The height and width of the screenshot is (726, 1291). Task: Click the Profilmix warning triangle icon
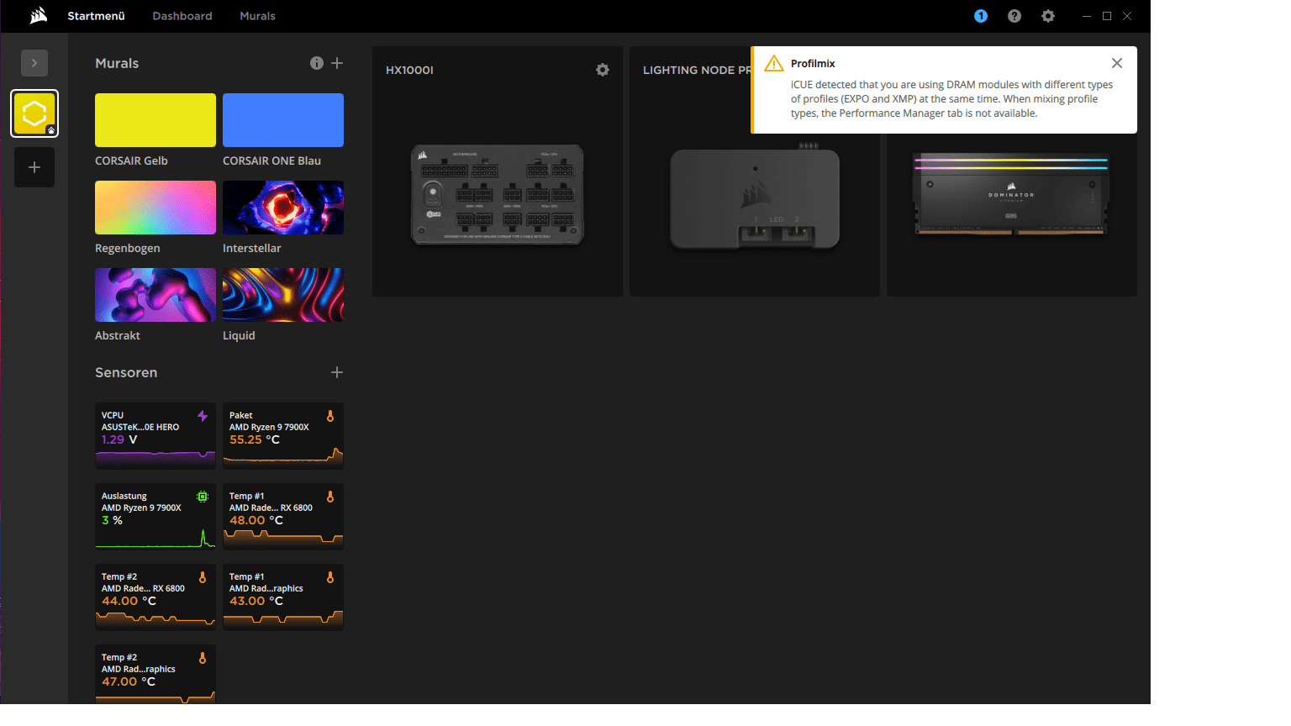tap(774, 63)
